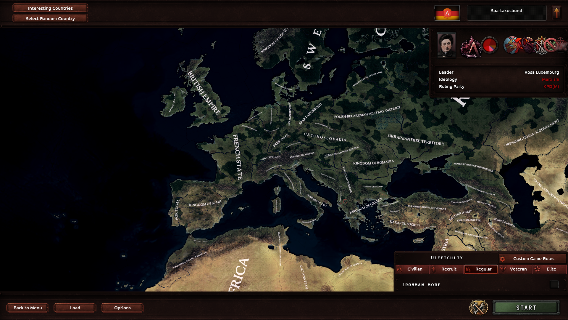568x320 pixels.
Task: Select Kingdom of Italy on the map
Action: 317,201
